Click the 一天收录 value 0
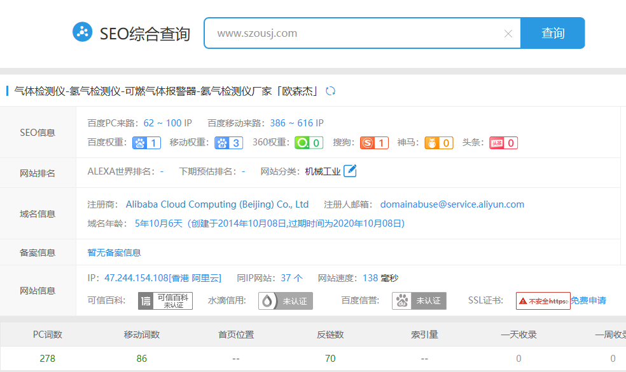This screenshot has height=372, width=626. point(518,359)
